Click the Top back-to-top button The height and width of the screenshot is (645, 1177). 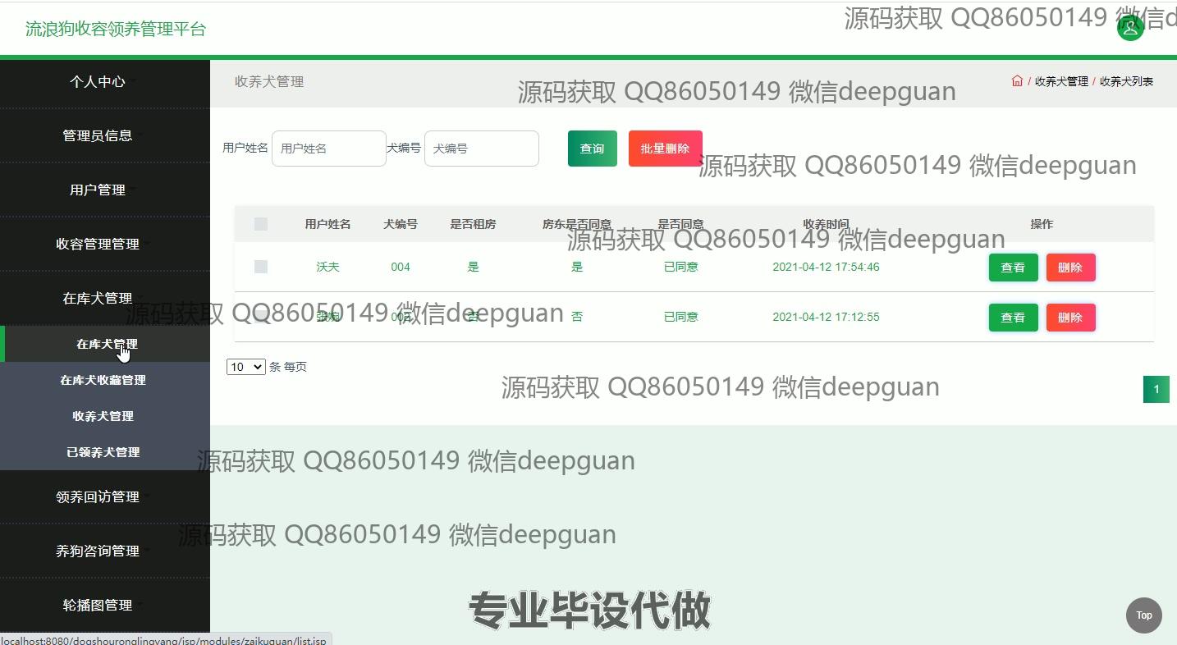pyautogui.click(x=1143, y=615)
